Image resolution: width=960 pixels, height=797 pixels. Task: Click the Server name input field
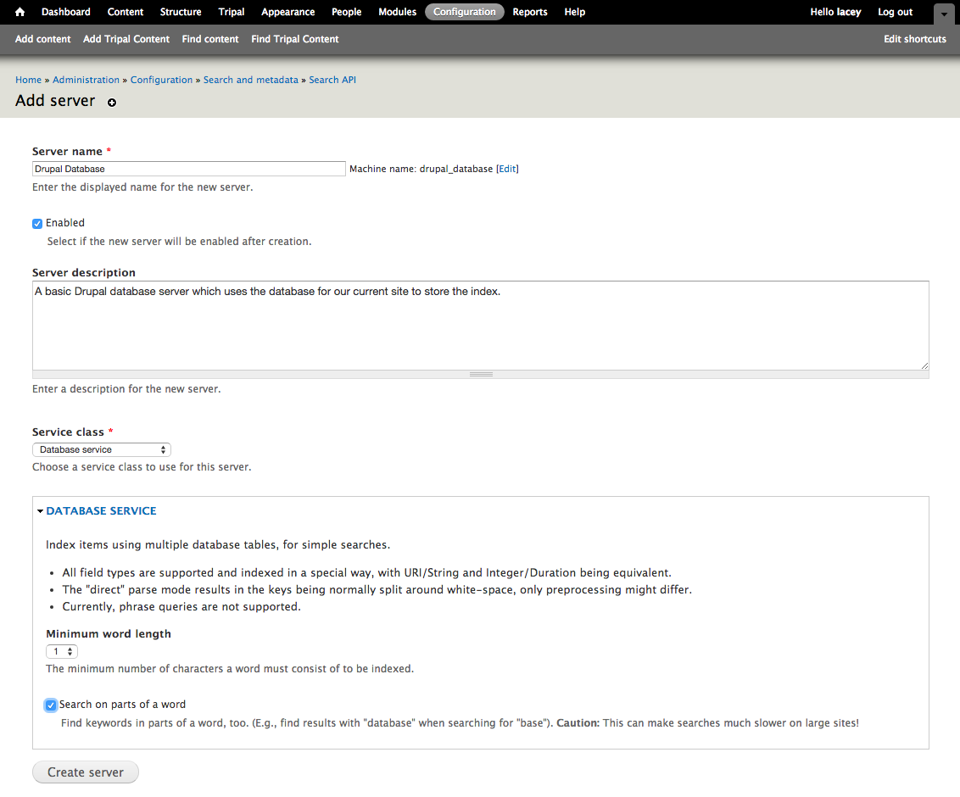188,170
